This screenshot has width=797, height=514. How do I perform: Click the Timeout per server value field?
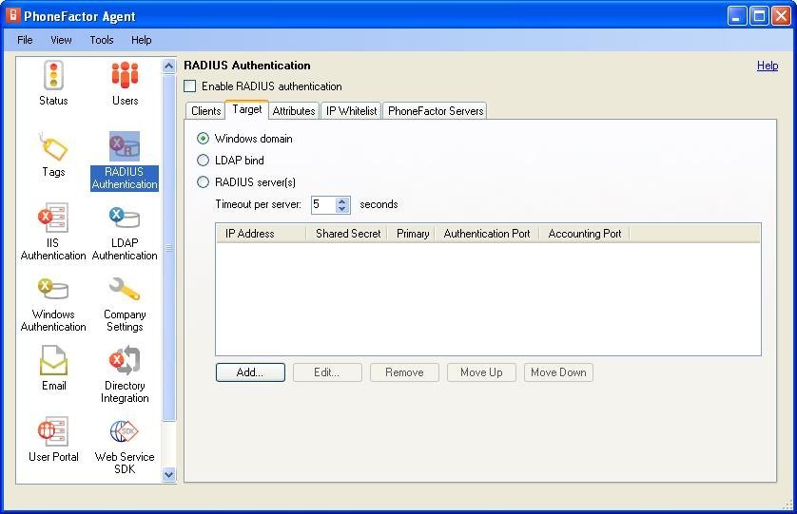point(323,204)
